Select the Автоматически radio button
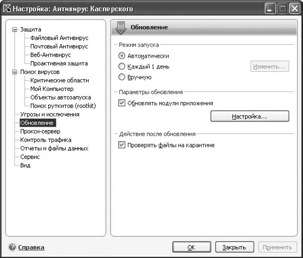Viewport: 303px width, 258px height. coord(122,56)
